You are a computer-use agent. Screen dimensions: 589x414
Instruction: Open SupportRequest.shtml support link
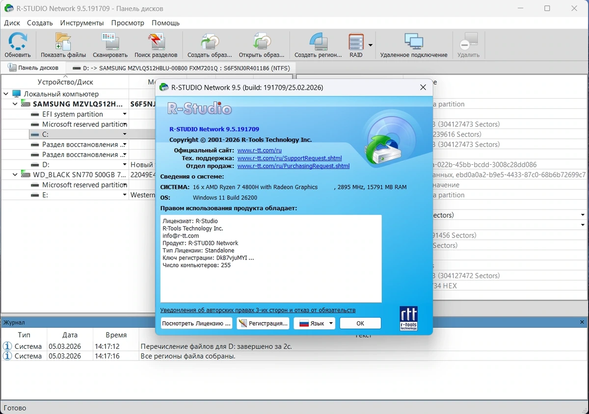click(x=290, y=158)
